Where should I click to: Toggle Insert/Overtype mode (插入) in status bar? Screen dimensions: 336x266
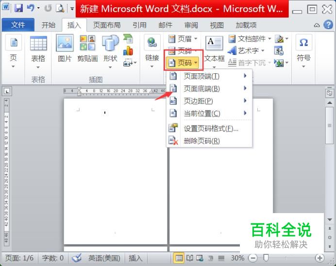(x=135, y=258)
